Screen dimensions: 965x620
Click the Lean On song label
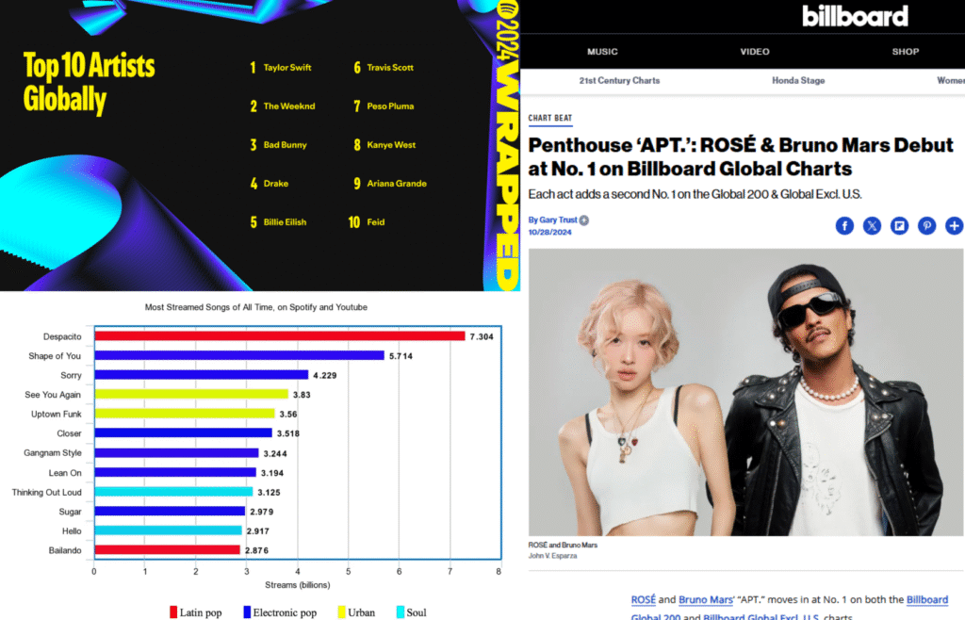[x=65, y=473]
